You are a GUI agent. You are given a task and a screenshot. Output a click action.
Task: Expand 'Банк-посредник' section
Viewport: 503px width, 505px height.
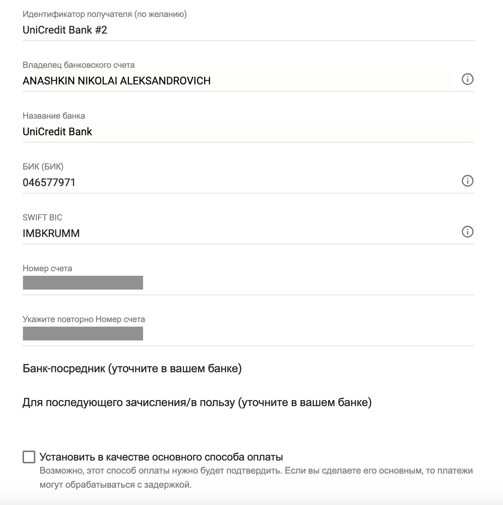132,369
